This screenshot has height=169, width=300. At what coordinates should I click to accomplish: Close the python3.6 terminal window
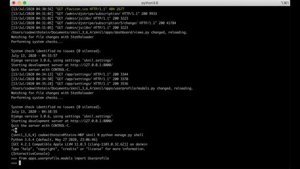click(14, 3)
